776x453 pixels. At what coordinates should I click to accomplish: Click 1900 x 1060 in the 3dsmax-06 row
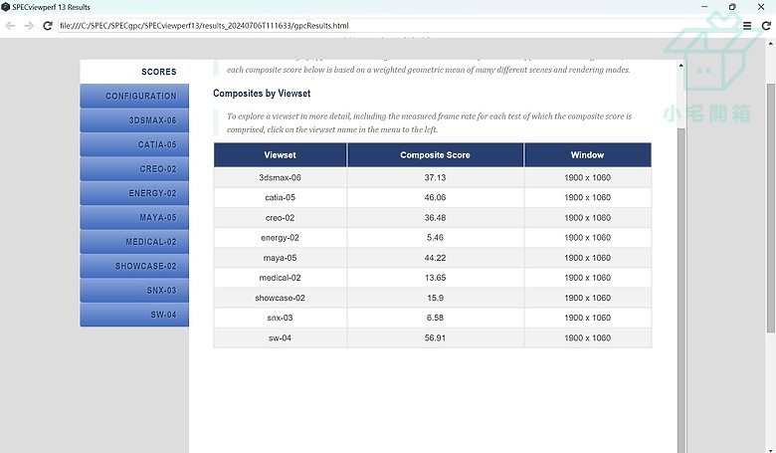(x=587, y=177)
